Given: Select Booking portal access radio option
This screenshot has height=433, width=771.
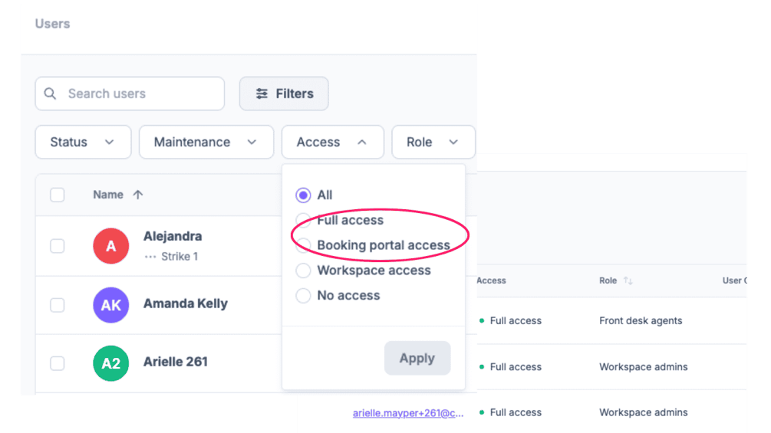Looking at the screenshot, I should tap(303, 245).
